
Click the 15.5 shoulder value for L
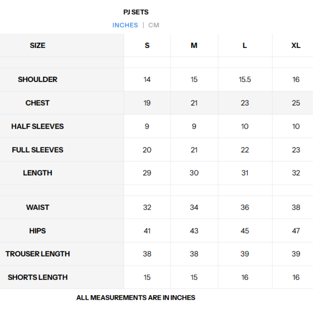pos(245,80)
